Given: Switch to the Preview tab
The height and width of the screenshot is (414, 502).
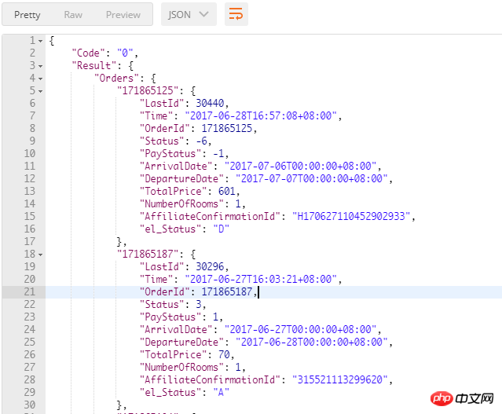Looking at the screenshot, I should click(123, 15).
